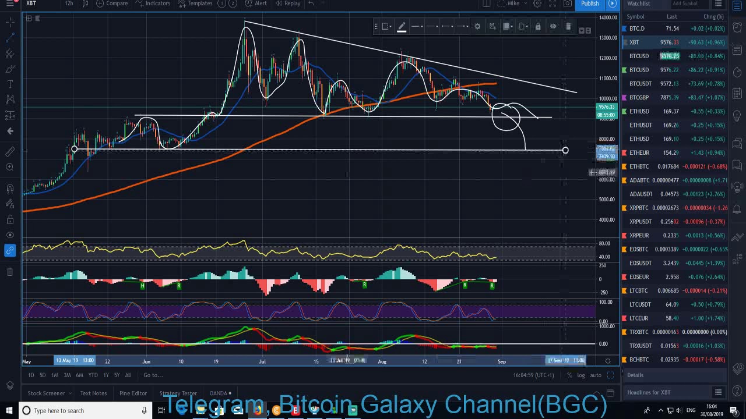The image size is (746, 419).
Task: Lock the selected drawing in floating toolbar
Action: 538,26
